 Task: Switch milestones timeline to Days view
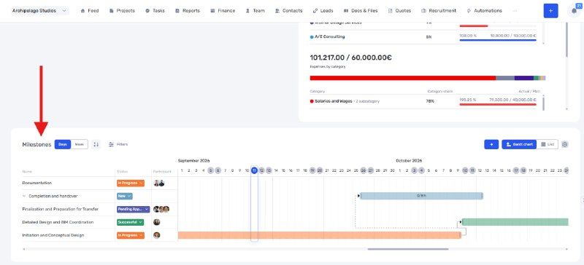63,144
